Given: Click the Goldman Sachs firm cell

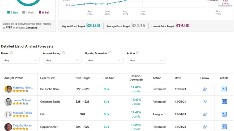Looking at the screenshot, I should (x=50, y=102).
